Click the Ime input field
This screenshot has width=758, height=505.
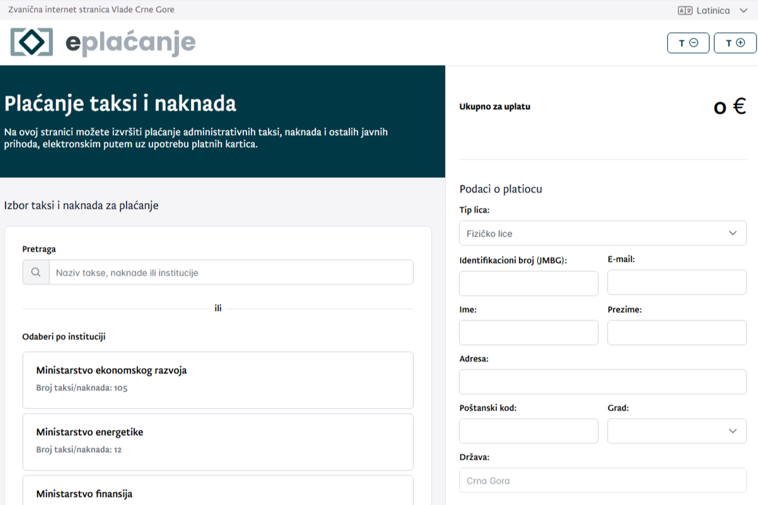[x=528, y=333]
